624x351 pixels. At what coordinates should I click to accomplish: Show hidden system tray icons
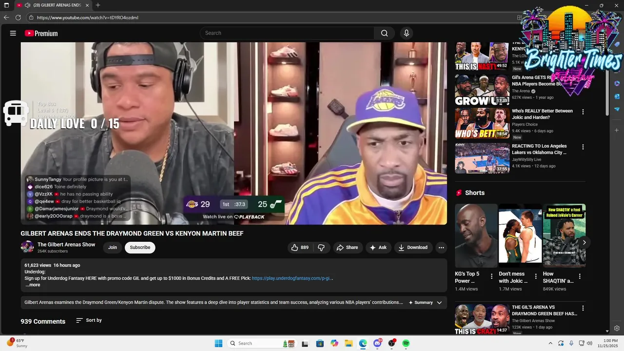tap(550, 343)
